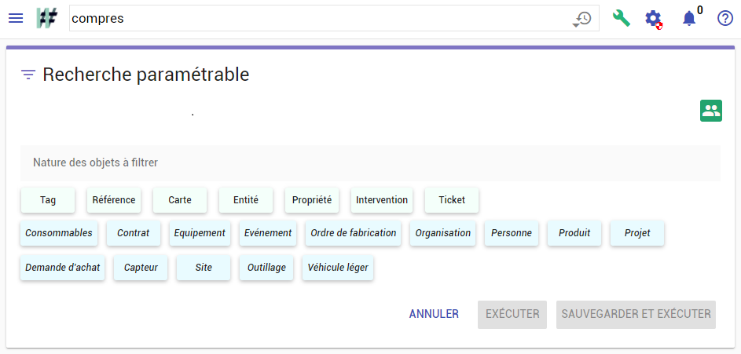Open the search history clock icon
741x354 pixels.
(x=582, y=18)
